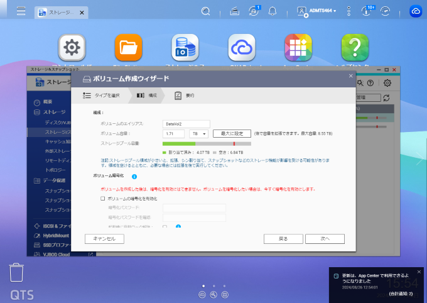This screenshot has width=427, height=303.
Task: Go to the タイプを選択 wizard step
Action: pyautogui.click(x=101, y=96)
